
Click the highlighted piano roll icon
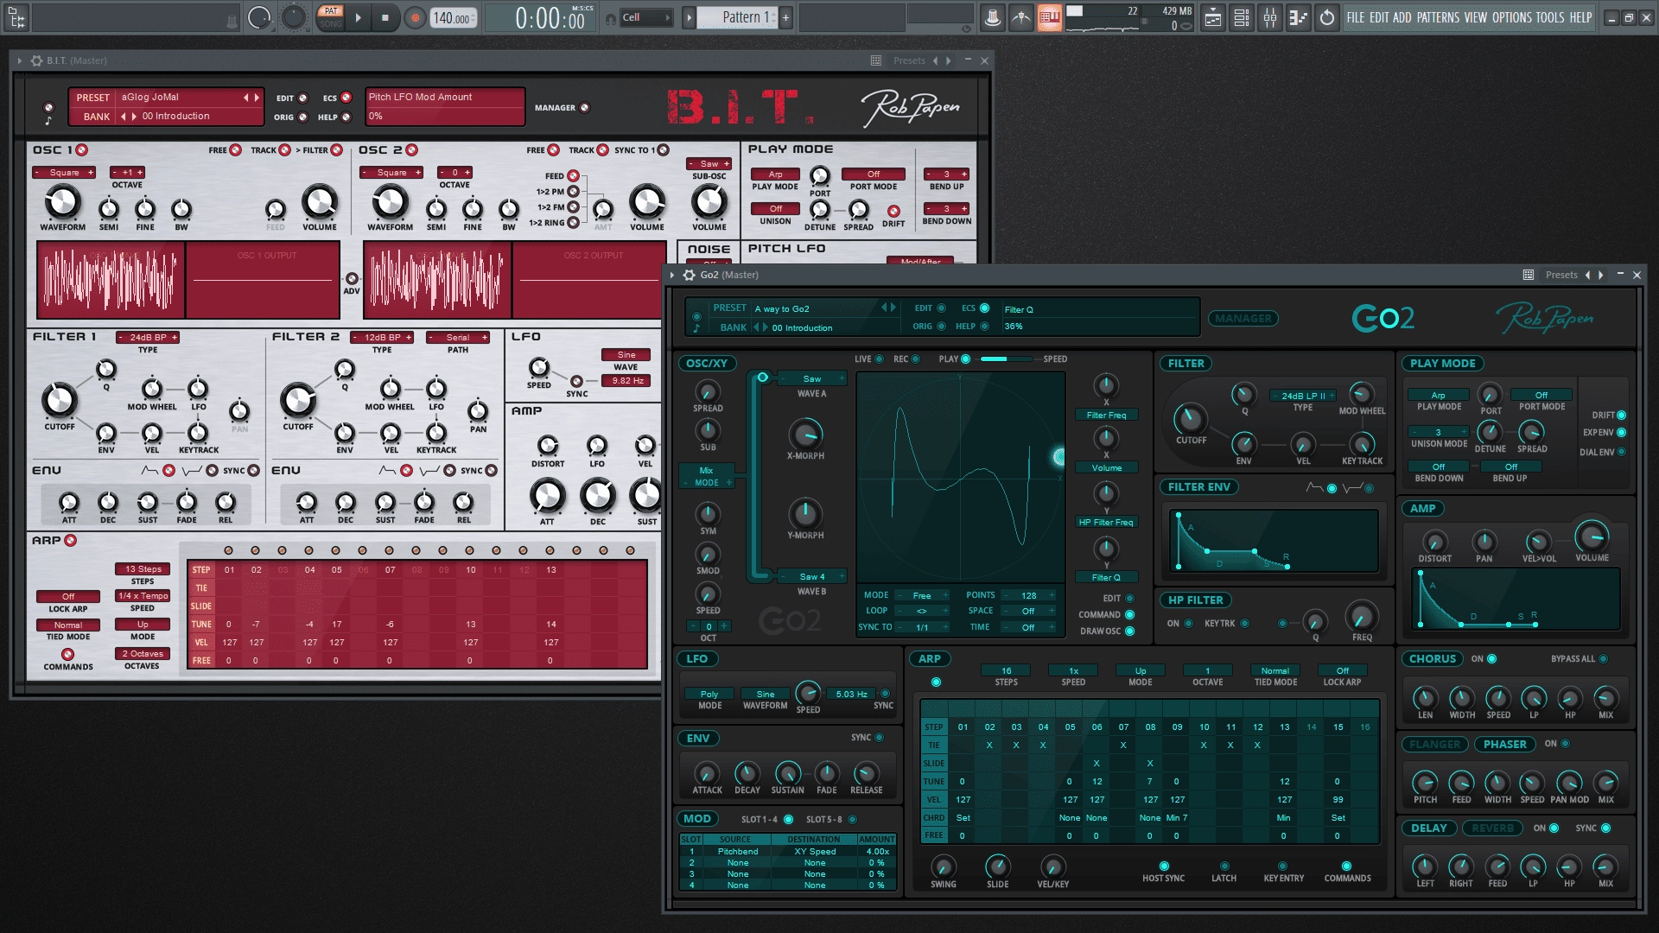[x=1050, y=17]
